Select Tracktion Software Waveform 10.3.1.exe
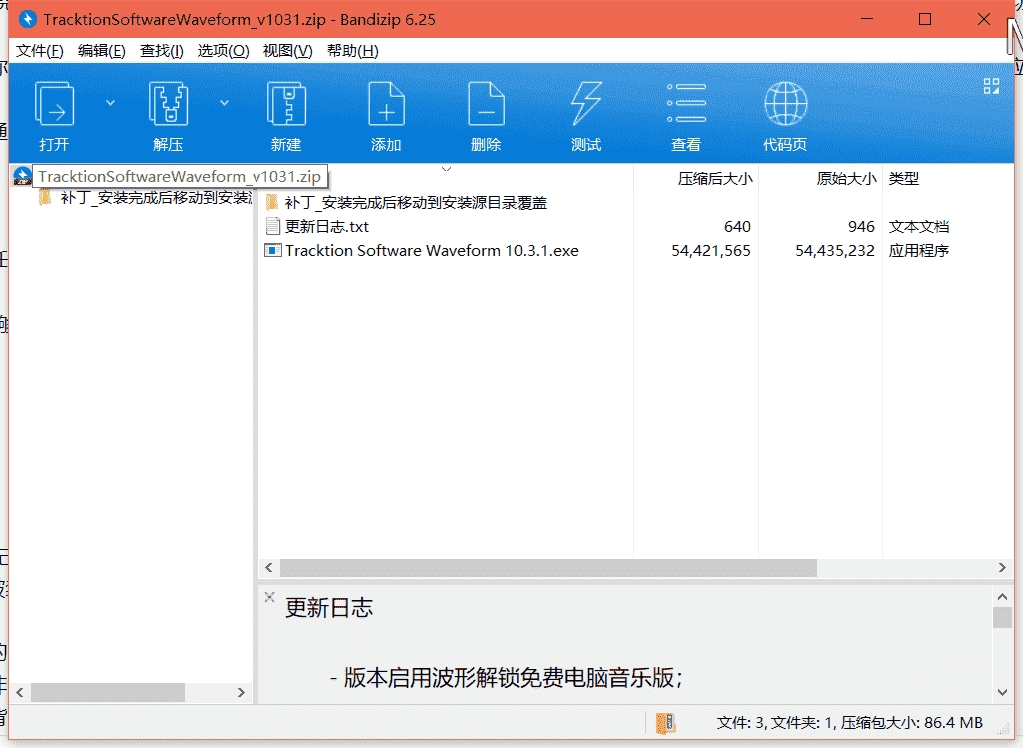1023x748 pixels. coord(432,251)
